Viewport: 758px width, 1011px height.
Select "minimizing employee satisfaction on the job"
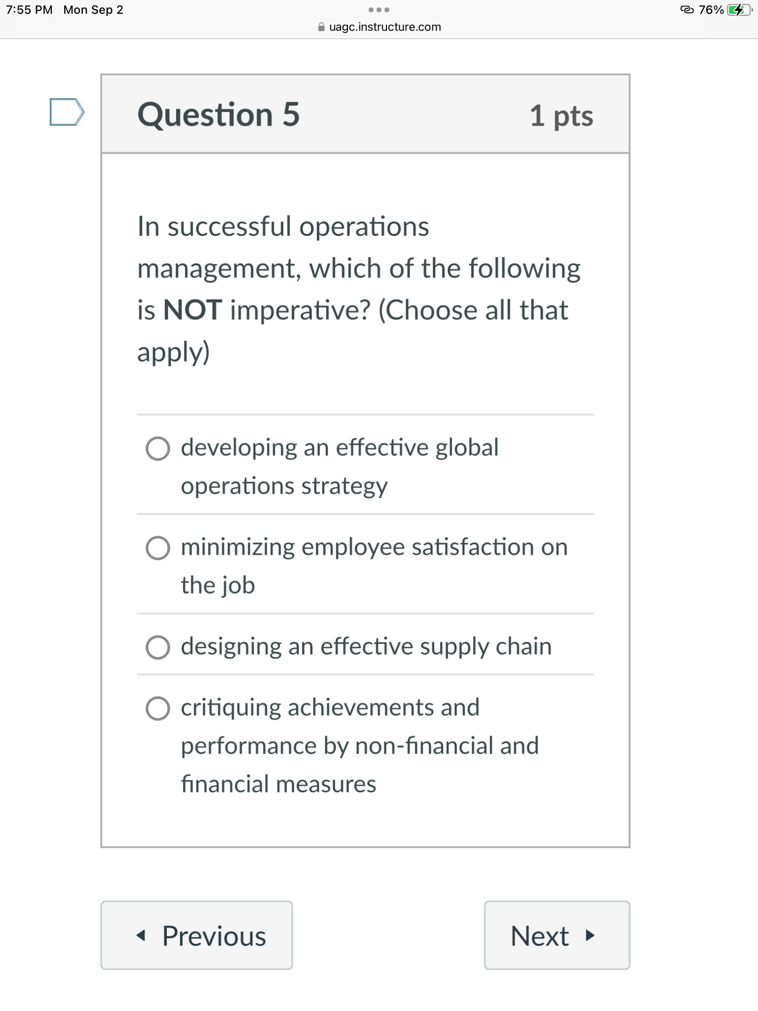(157, 548)
